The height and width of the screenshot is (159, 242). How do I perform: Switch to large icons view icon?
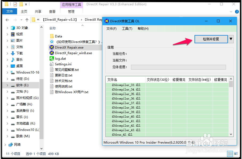(236, 154)
